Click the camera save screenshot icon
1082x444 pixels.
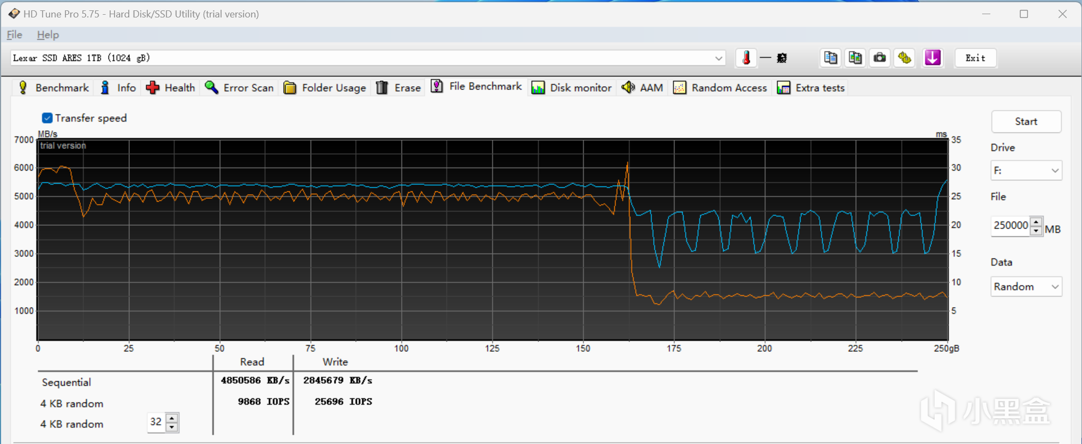coord(880,58)
